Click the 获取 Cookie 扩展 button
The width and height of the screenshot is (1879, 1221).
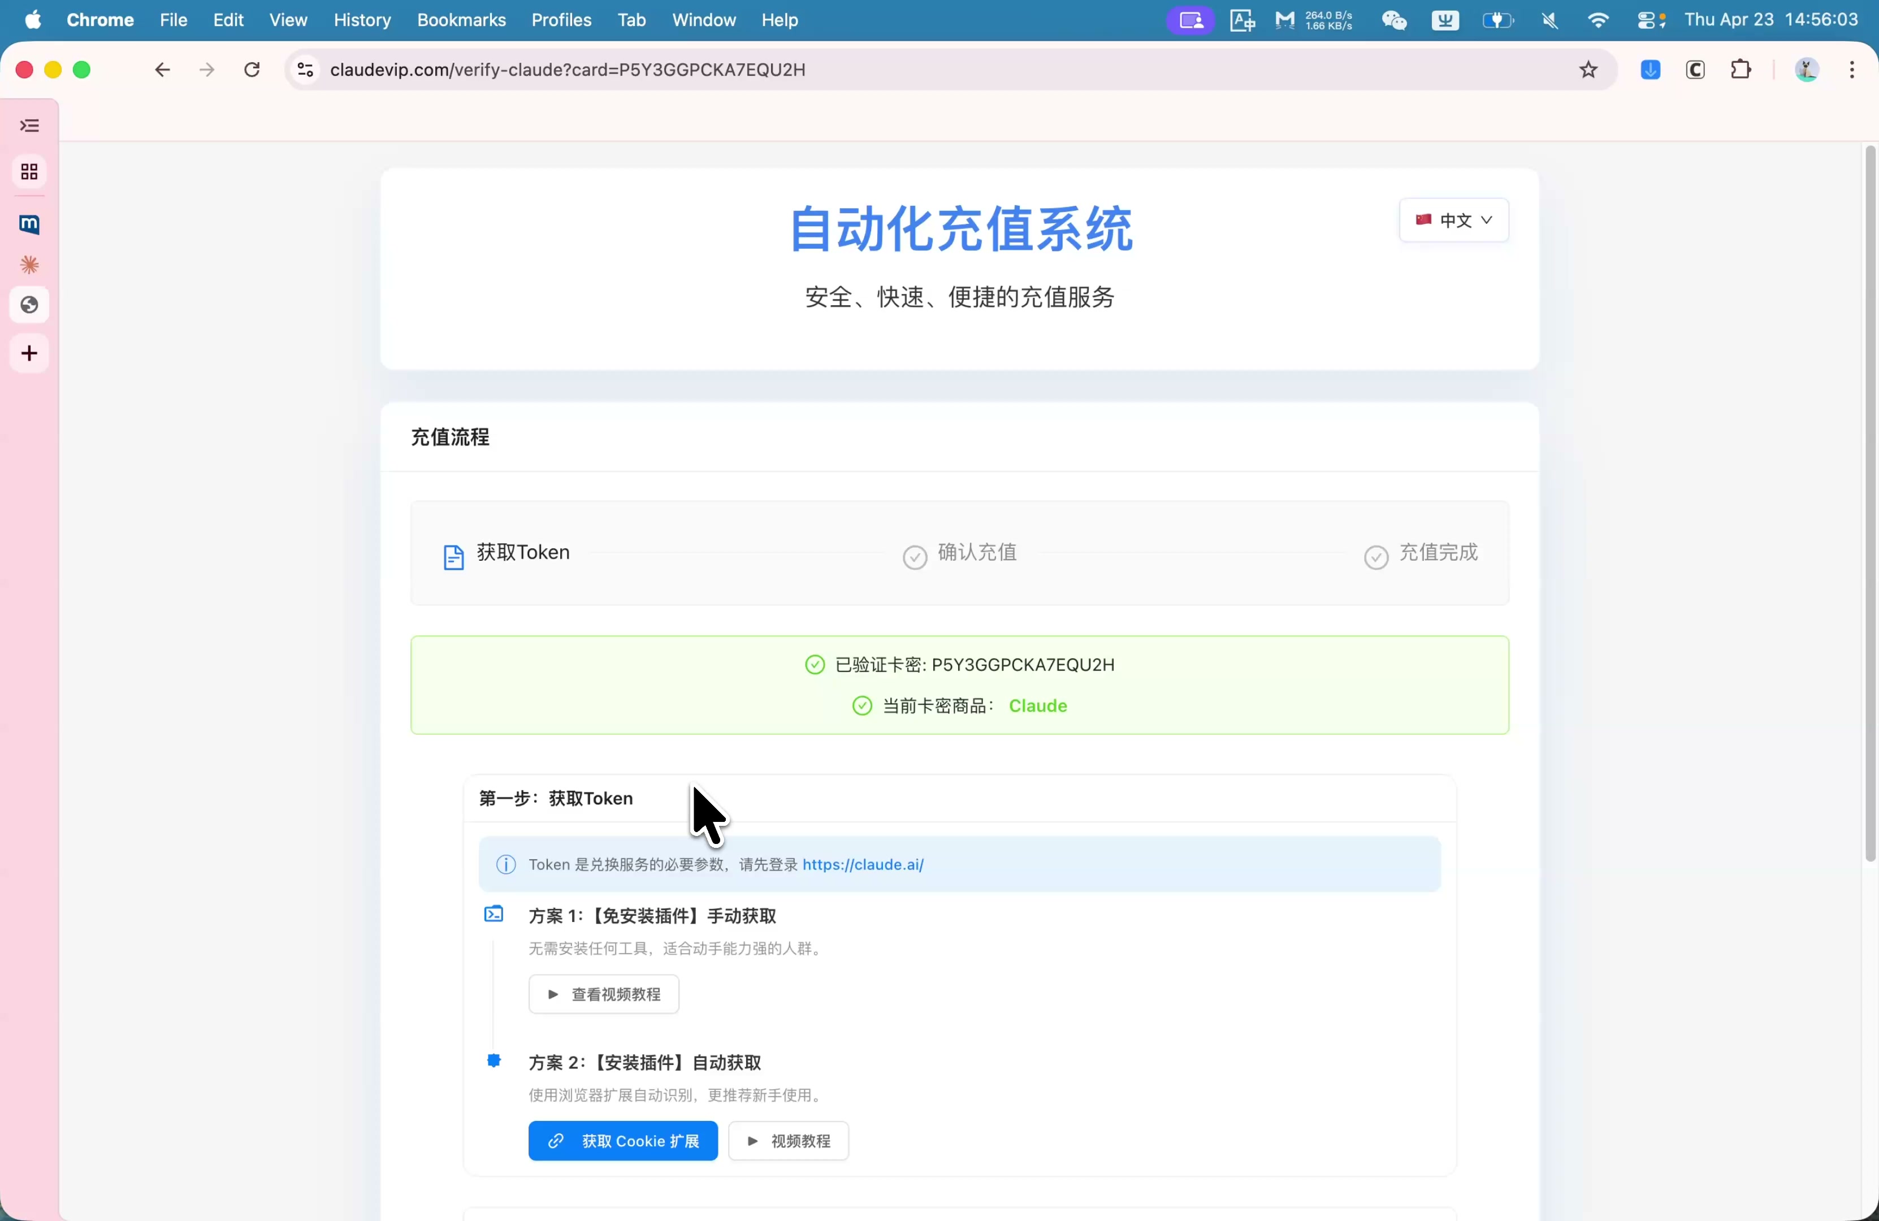pyautogui.click(x=623, y=1141)
